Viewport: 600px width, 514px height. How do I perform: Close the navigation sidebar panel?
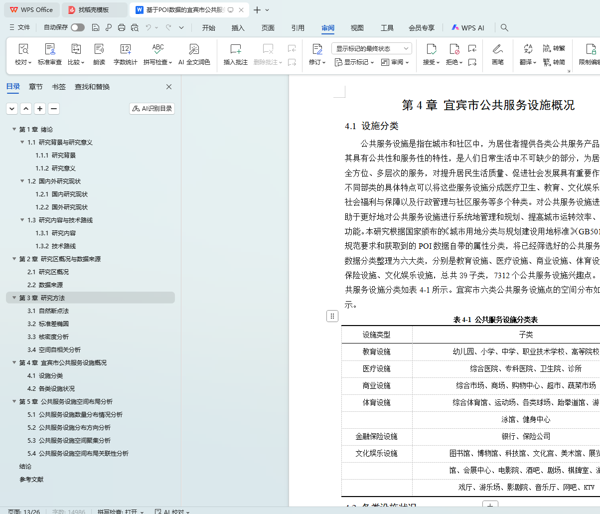point(169,87)
